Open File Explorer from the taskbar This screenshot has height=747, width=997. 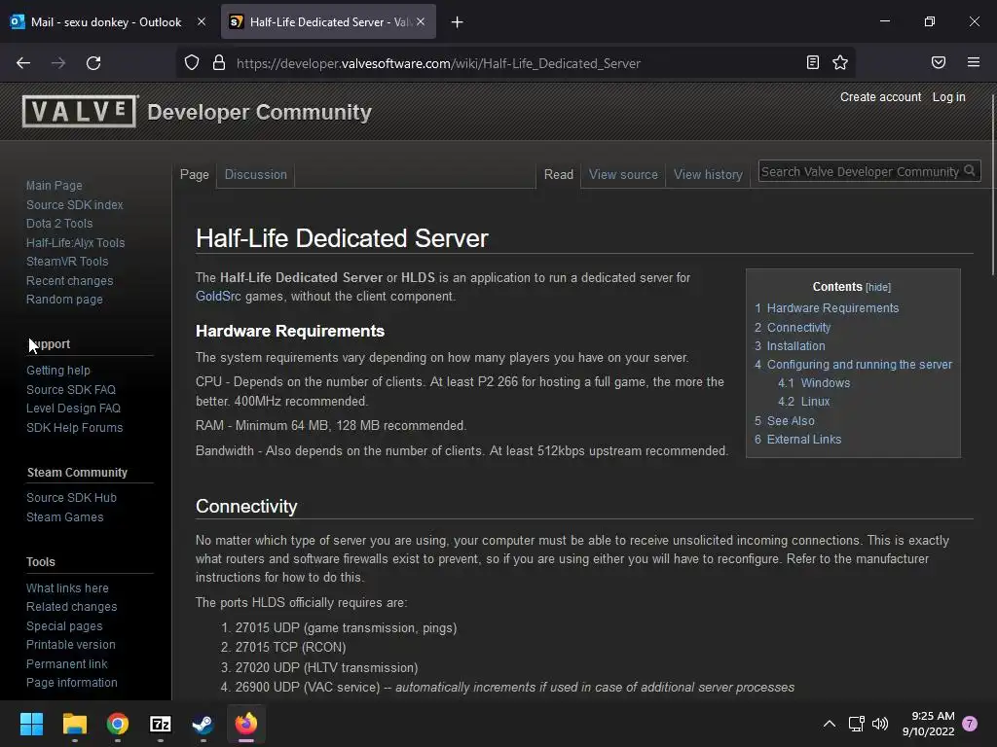pyautogui.click(x=74, y=724)
